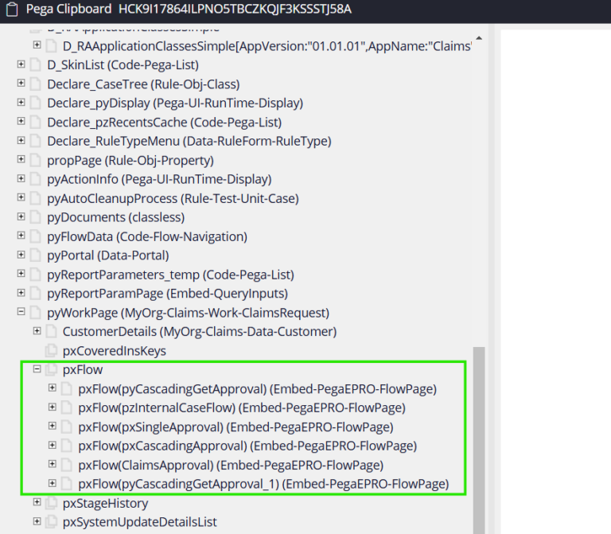Select pyWorkPage (MyOrg-Claims-Work-ClaimsRequest) page
This screenshot has width=611, height=534.
189,313
